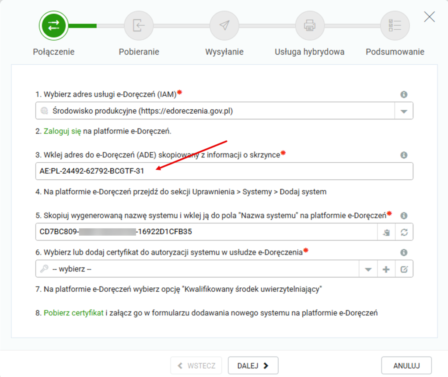Click the Pobieranie step icon
The width and height of the screenshot is (448, 377).
(x=139, y=26)
